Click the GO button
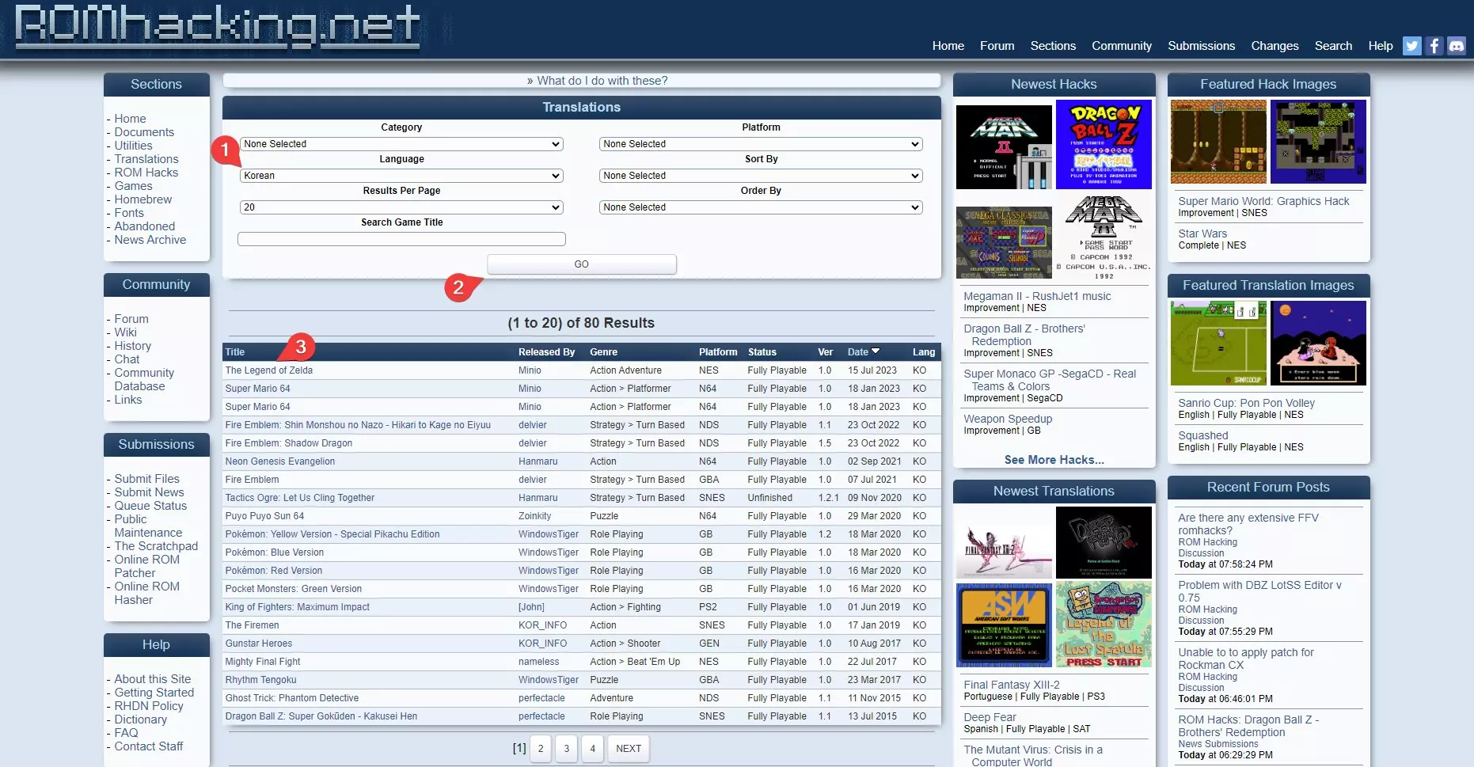The height and width of the screenshot is (767, 1474). pos(582,264)
